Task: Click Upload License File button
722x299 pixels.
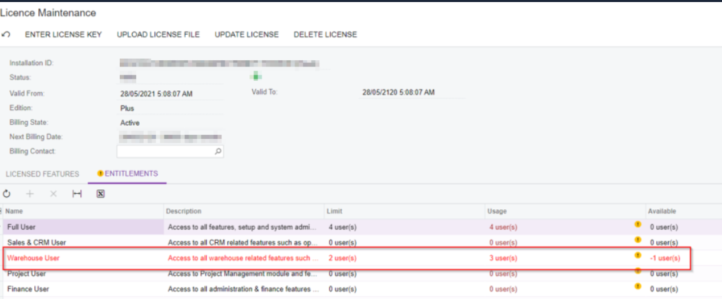Action: click(x=158, y=35)
